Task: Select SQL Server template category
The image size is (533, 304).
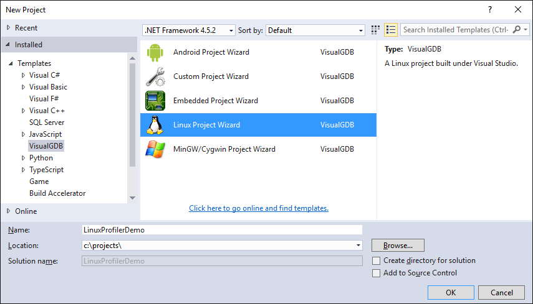Action: [47, 122]
